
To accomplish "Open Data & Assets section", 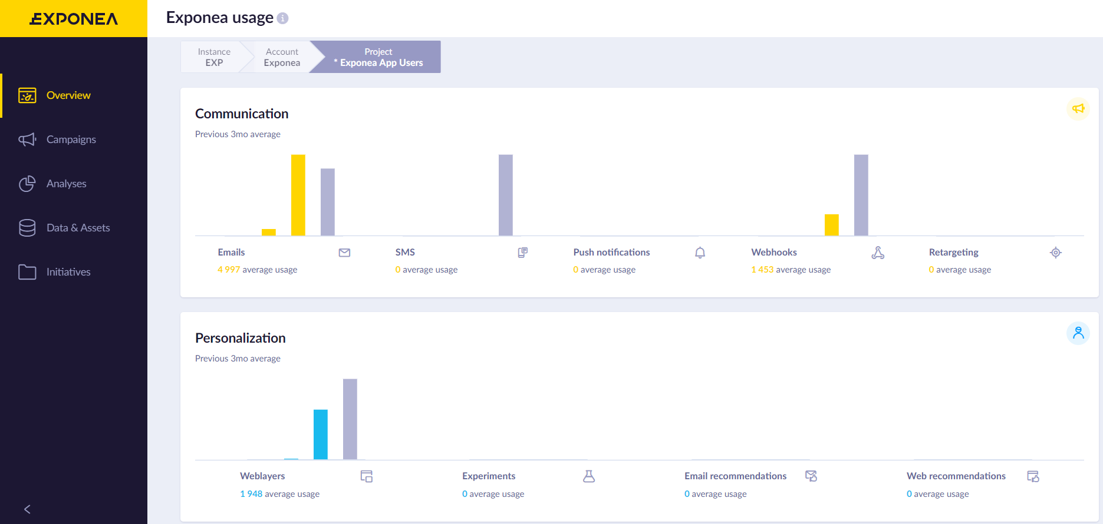I will (x=74, y=228).
